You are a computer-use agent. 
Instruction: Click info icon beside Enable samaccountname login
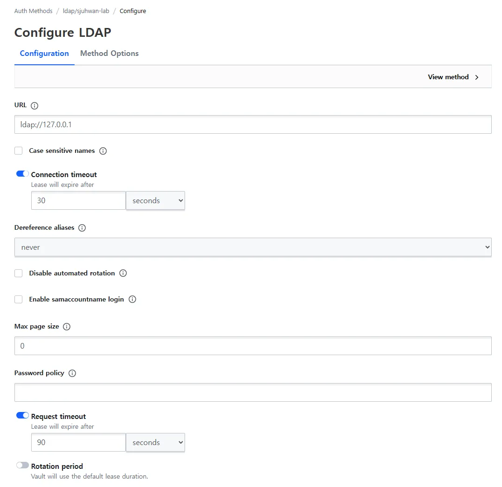click(132, 299)
